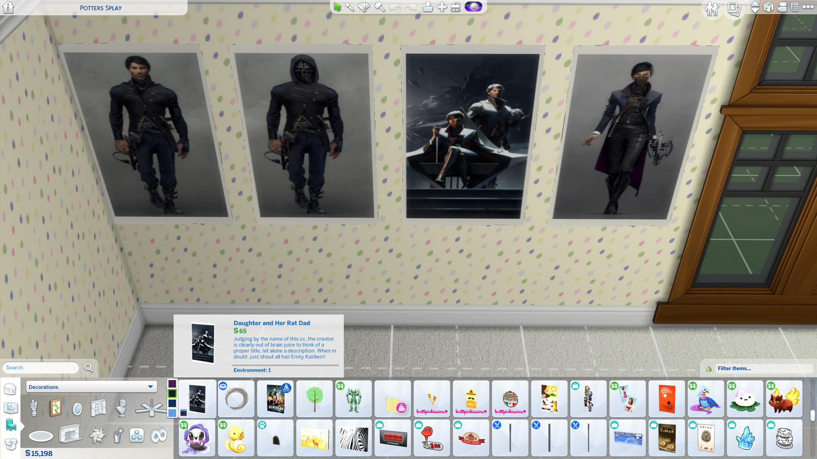The image size is (817, 459).
Task: Go up one floor level
Action: (755, 4)
